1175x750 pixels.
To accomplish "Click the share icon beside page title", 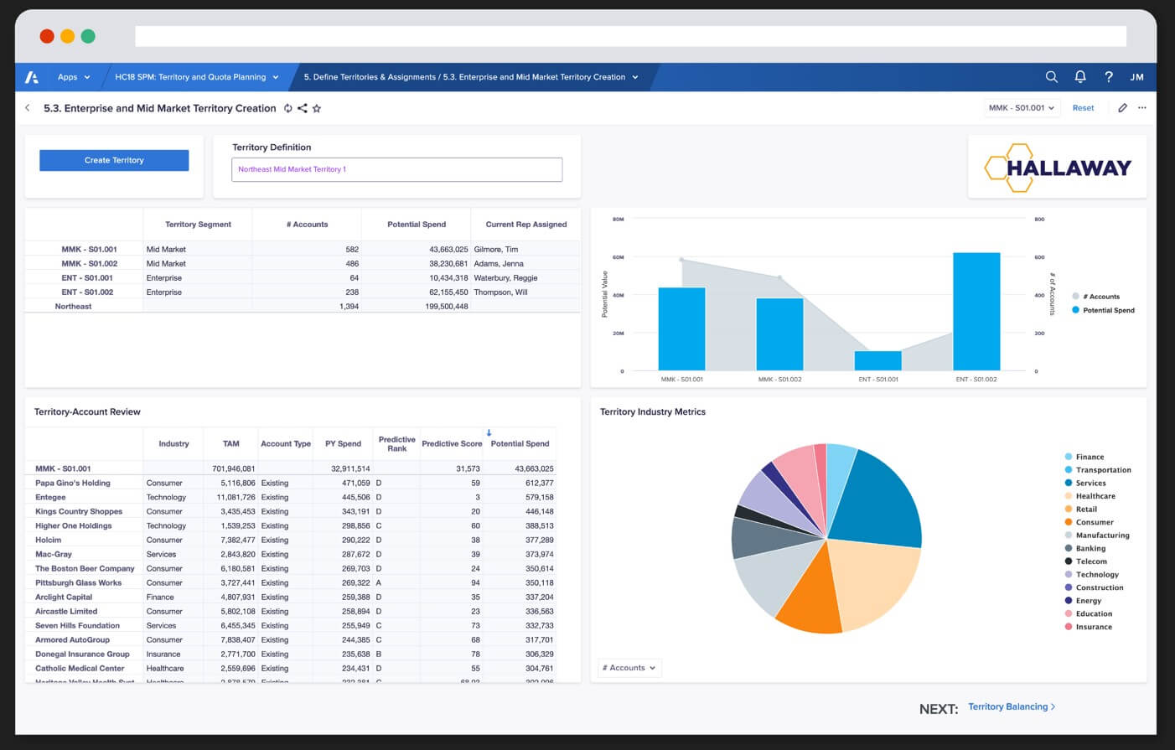I will tap(303, 108).
